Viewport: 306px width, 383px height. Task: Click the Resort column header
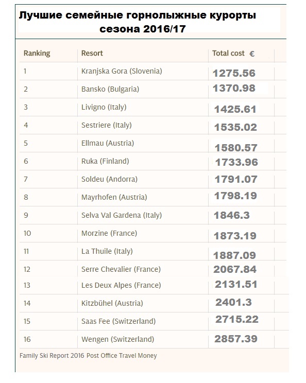coord(92,53)
